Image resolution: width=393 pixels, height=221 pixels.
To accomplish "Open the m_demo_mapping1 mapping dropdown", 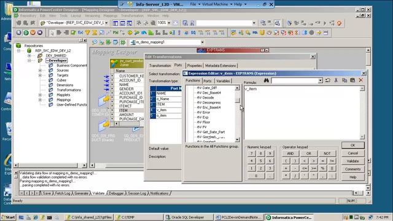I will (202, 42).
